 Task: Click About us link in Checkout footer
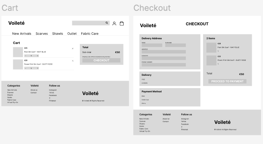click(x=166, y=119)
